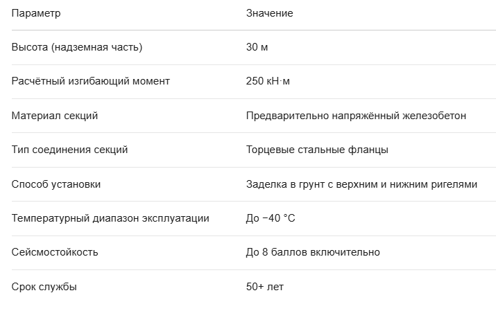
Task: Click the 'Значение' column header
Action: (x=270, y=13)
